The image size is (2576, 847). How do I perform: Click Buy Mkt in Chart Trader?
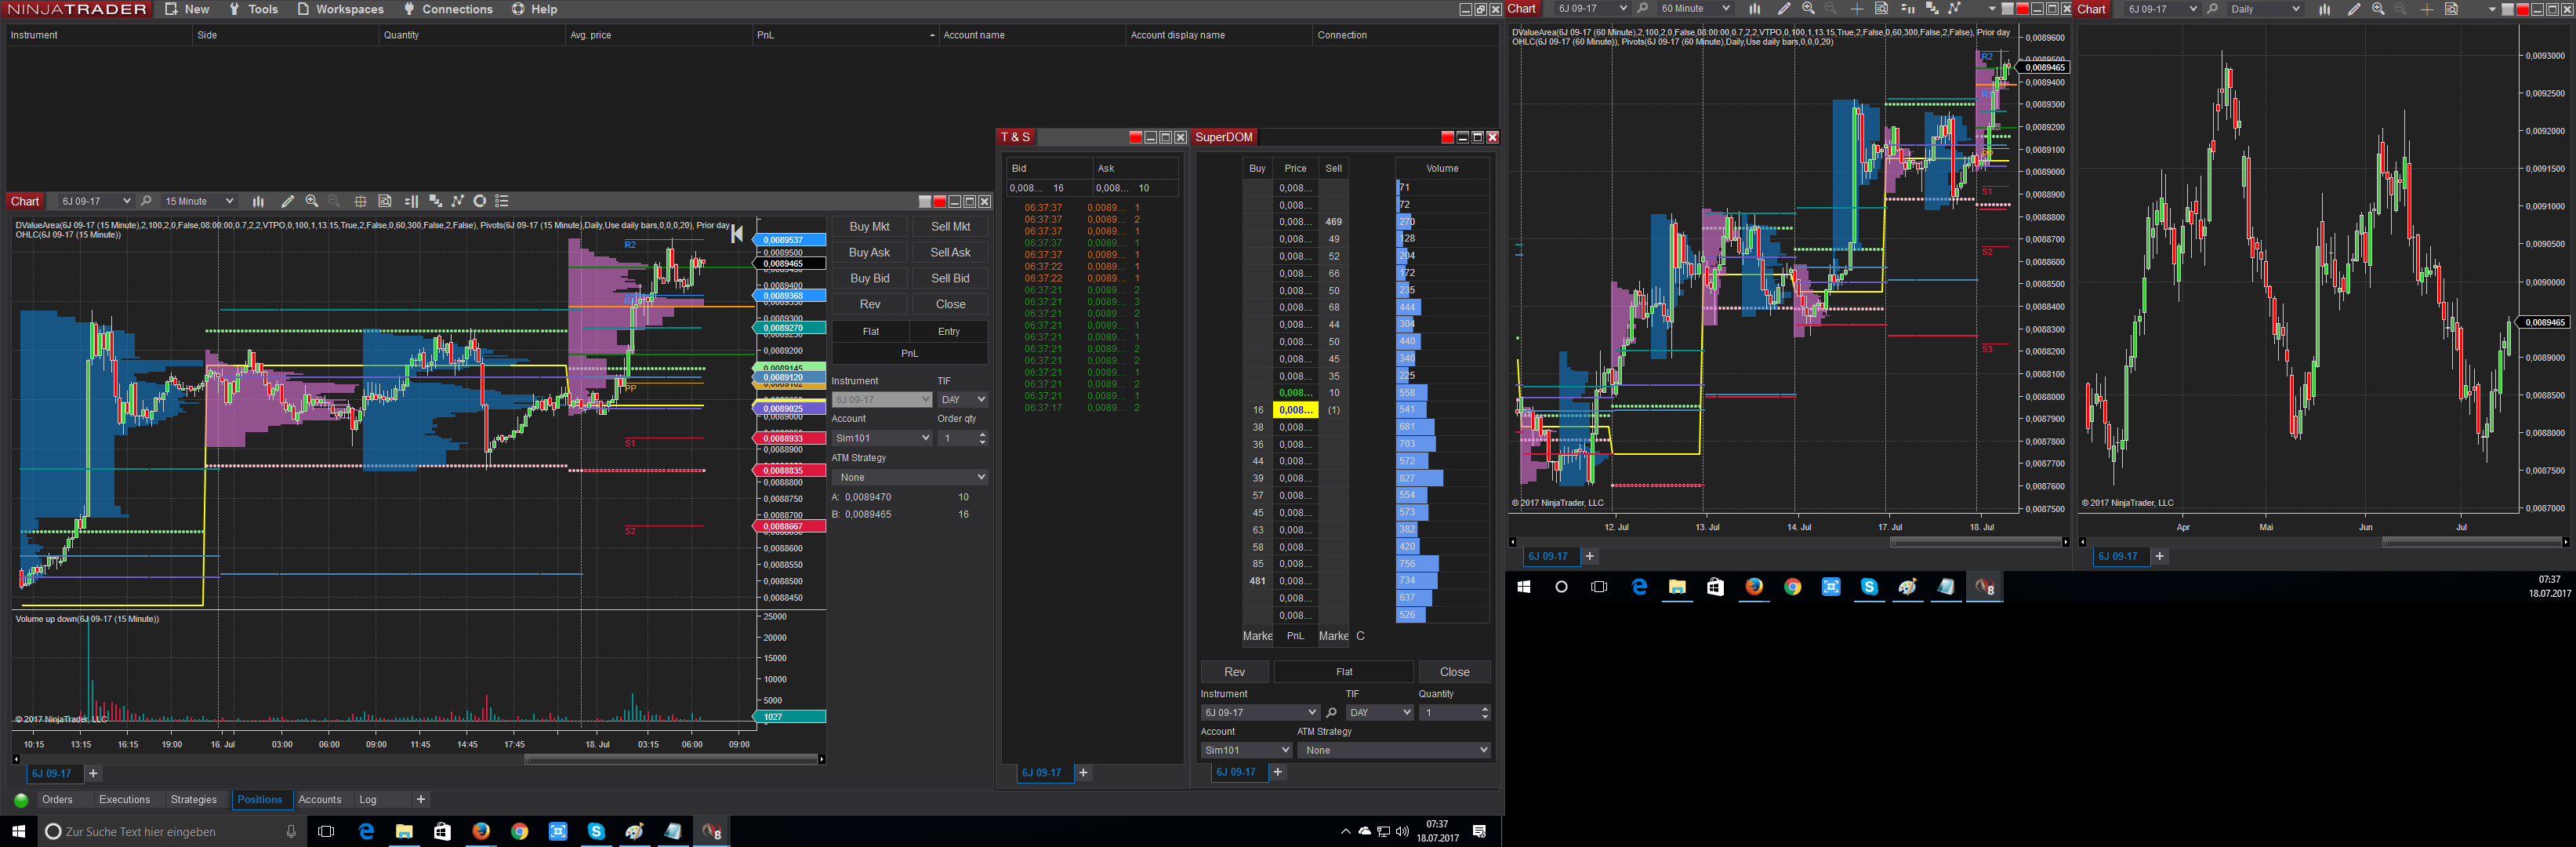[x=869, y=227]
